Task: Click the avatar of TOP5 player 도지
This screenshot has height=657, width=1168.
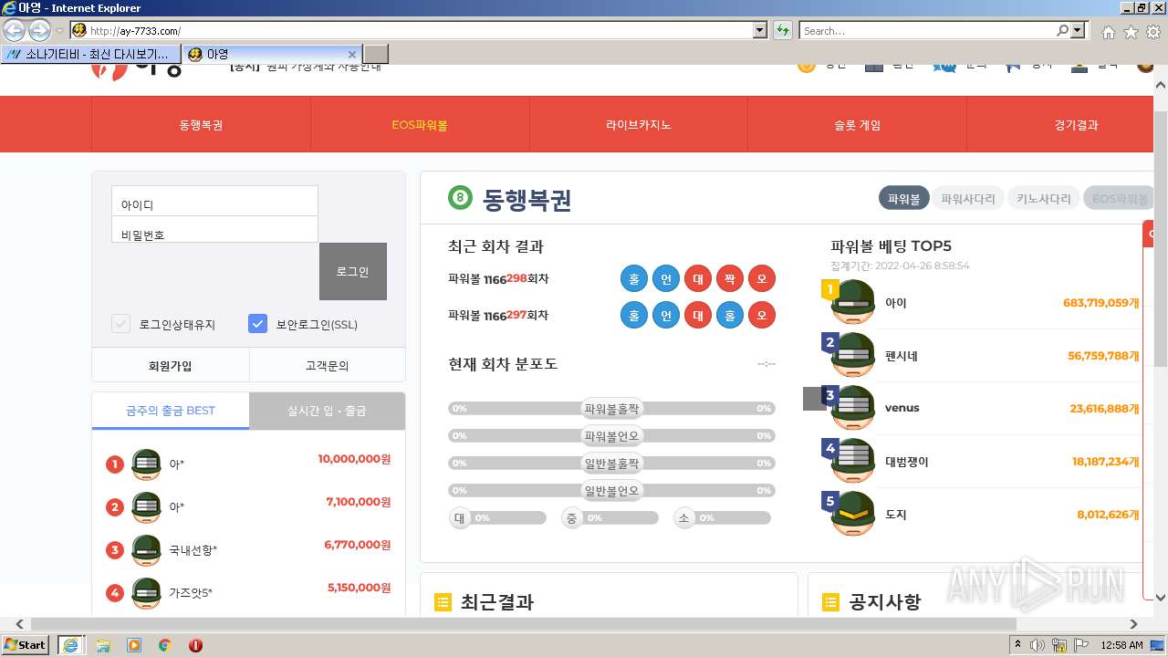Action: (x=852, y=515)
